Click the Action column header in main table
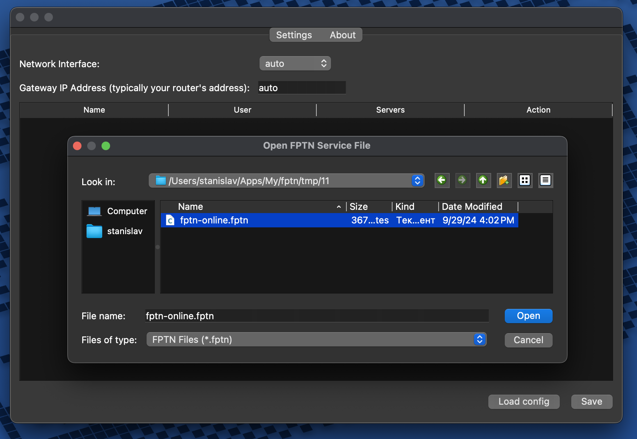Viewport: 637px width, 439px height. [x=538, y=110]
